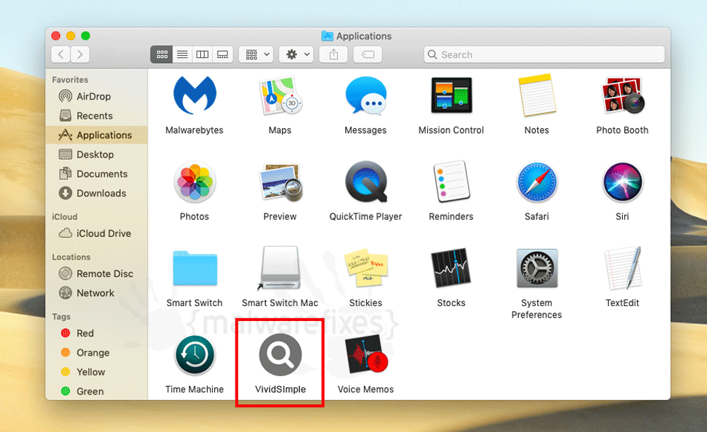Click the Share toolbar button
707x432 pixels.
point(334,54)
